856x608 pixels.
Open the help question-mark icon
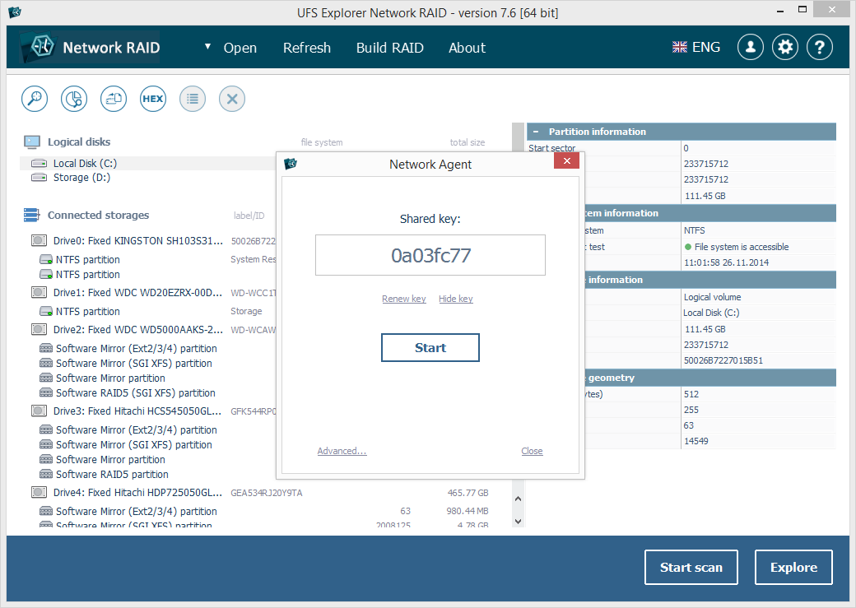[820, 48]
